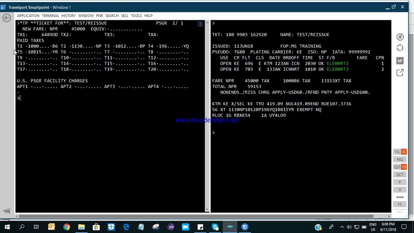Viewport: 414px width, 233px height.
Task: Open Windows Defender shield from taskbar
Action: [111, 227]
